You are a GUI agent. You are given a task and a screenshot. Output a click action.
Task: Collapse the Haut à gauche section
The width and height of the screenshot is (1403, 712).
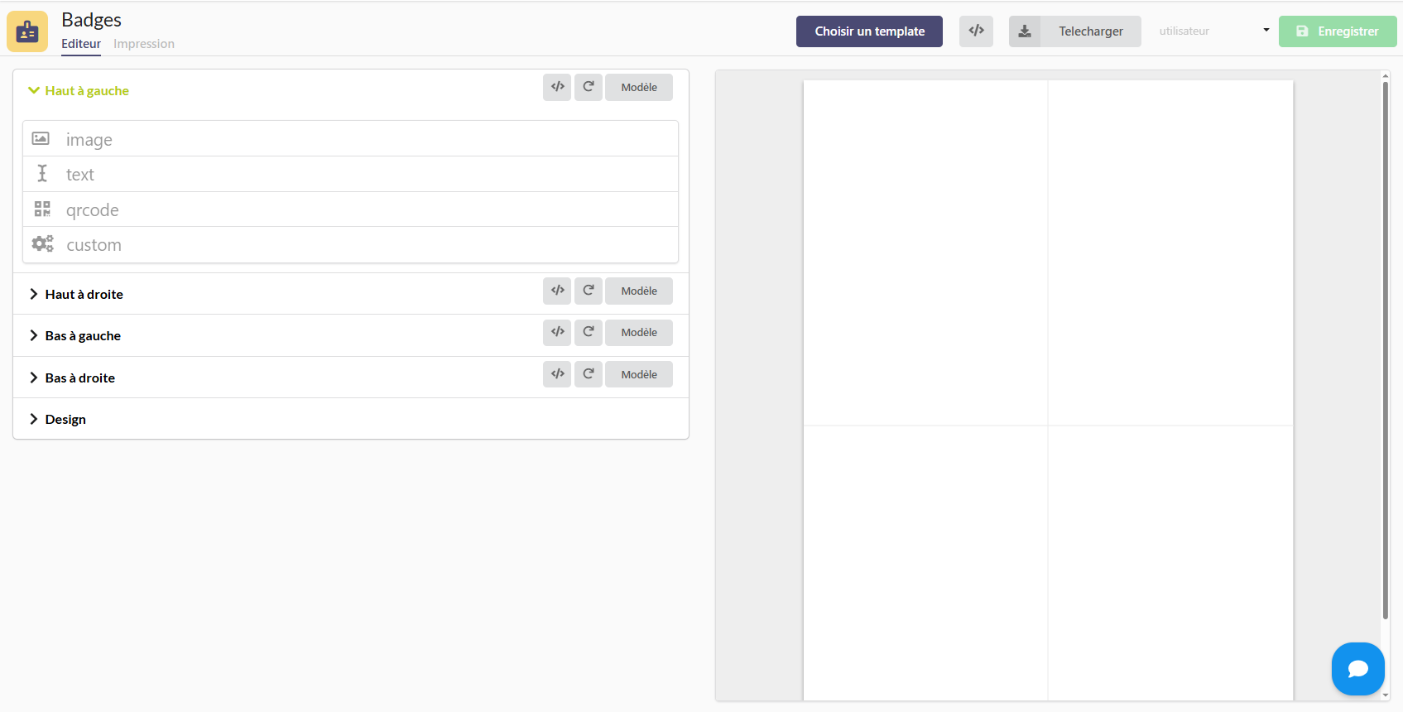tap(79, 91)
